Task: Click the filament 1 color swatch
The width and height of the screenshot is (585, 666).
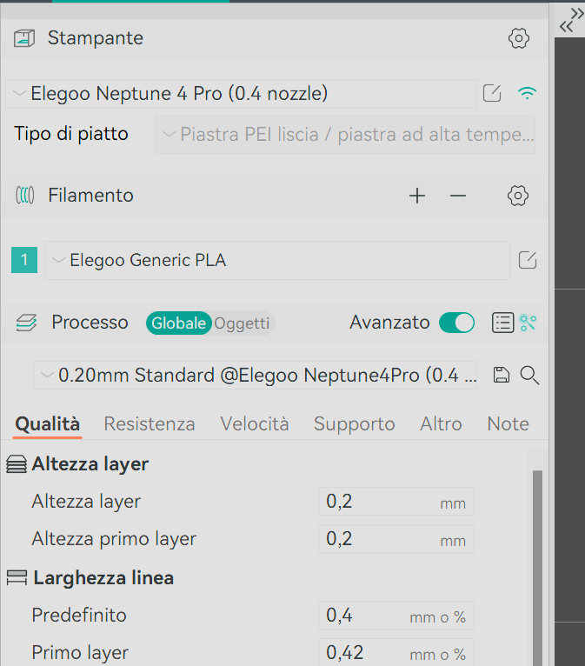Action: click(x=24, y=260)
